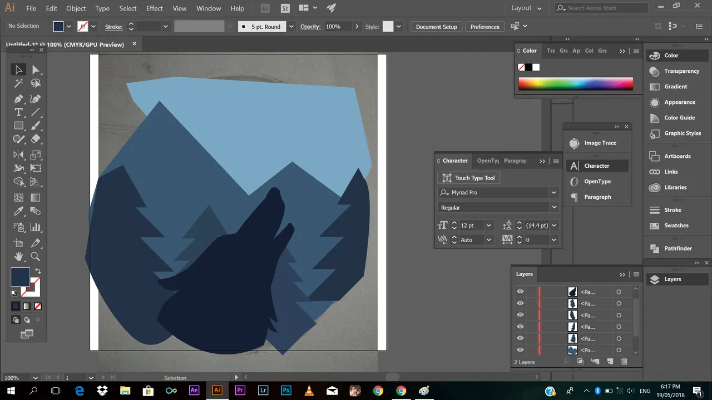Open the Opacity 100% dropdown arrow

357,27
